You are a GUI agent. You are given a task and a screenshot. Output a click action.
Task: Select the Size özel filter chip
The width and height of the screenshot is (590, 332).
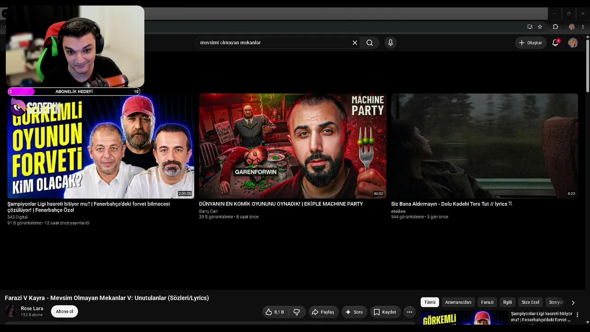point(531,302)
